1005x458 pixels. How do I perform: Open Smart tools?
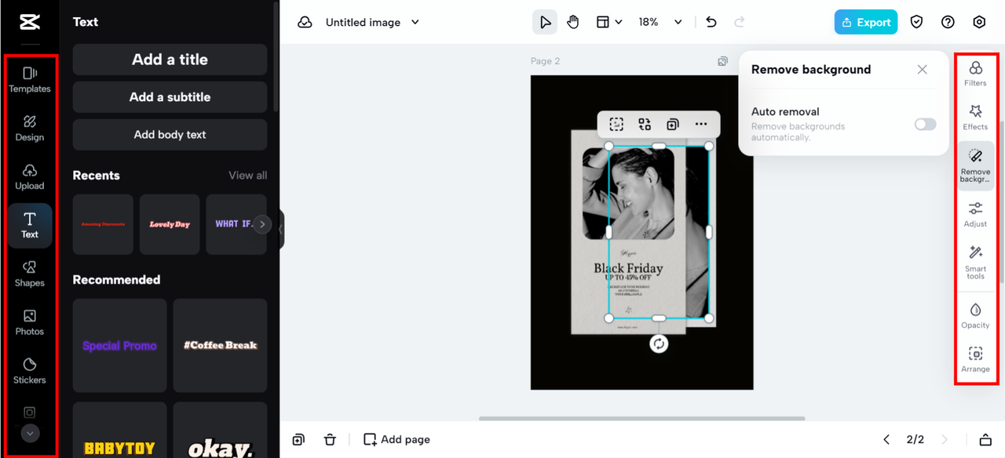tap(975, 262)
